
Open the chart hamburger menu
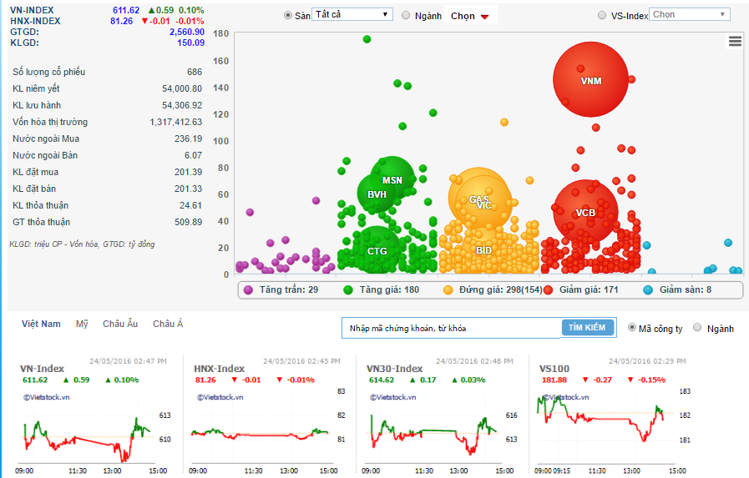coord(735,42)
